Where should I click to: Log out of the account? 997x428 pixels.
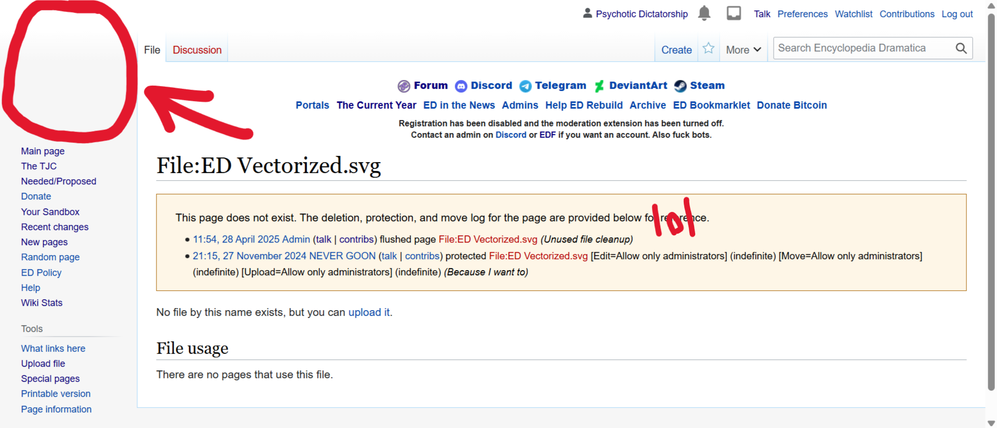(957, 14)
